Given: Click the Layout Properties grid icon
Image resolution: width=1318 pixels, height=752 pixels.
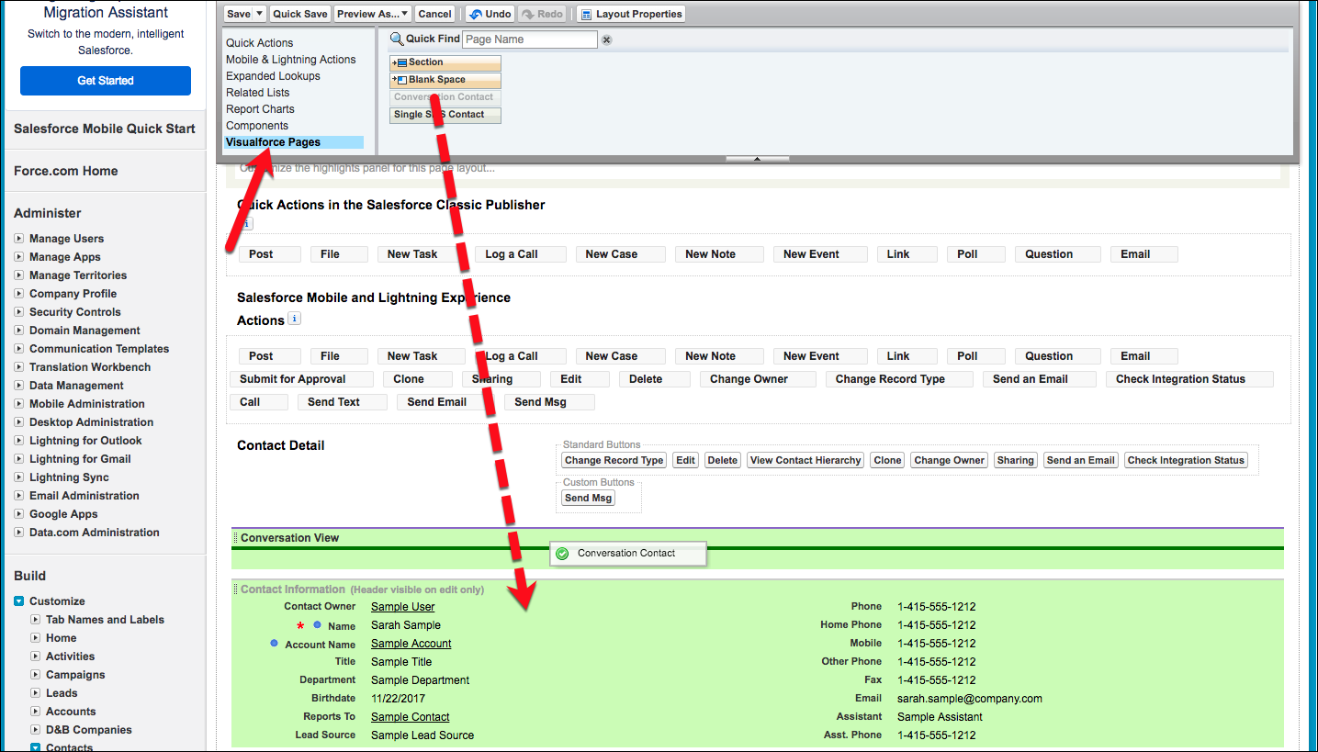Looking at the screenshot, I should [x=585, y=14].
